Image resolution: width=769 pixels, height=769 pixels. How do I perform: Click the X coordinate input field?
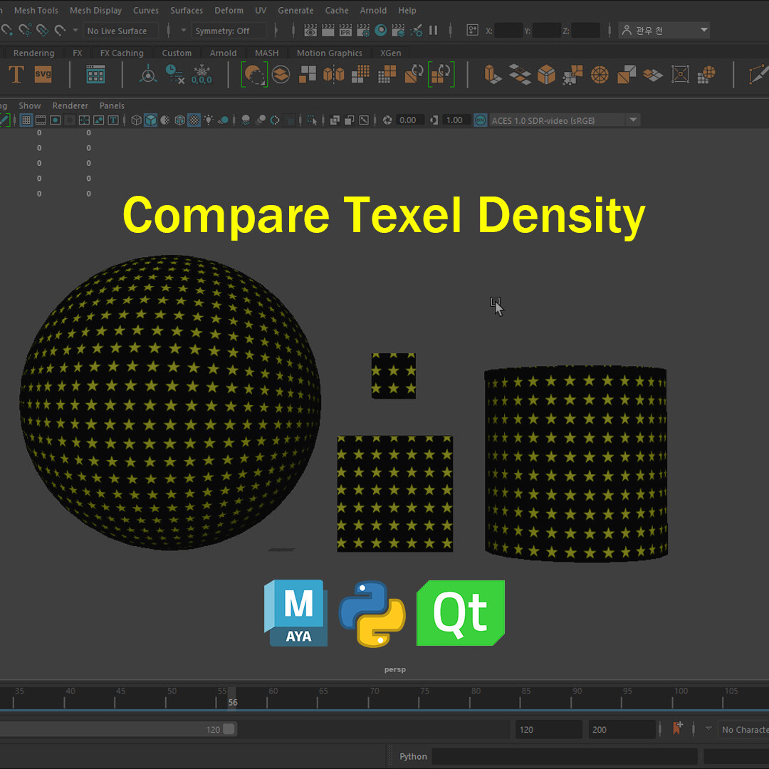pyautogui.click(x=508, y=30)
